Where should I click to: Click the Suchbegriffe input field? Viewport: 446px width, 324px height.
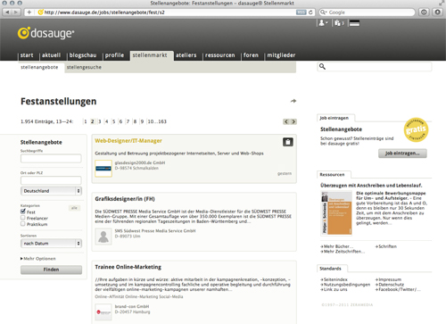[51, 158]
